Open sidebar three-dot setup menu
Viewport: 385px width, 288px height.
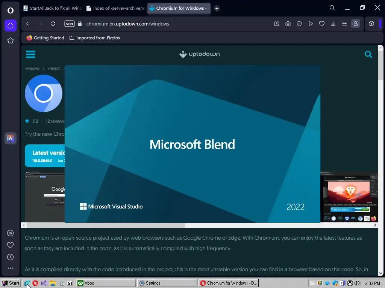click(10, 268)
